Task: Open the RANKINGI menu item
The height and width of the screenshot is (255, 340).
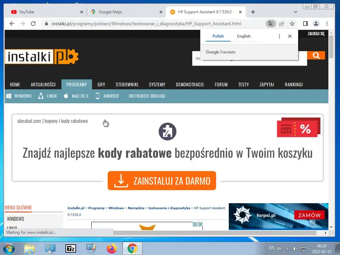Action: [294, 85]
